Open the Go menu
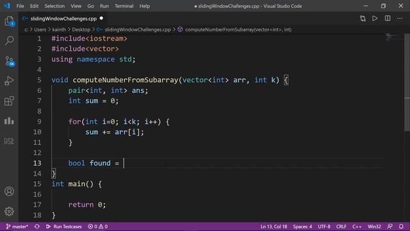 (x=90, y=6)
